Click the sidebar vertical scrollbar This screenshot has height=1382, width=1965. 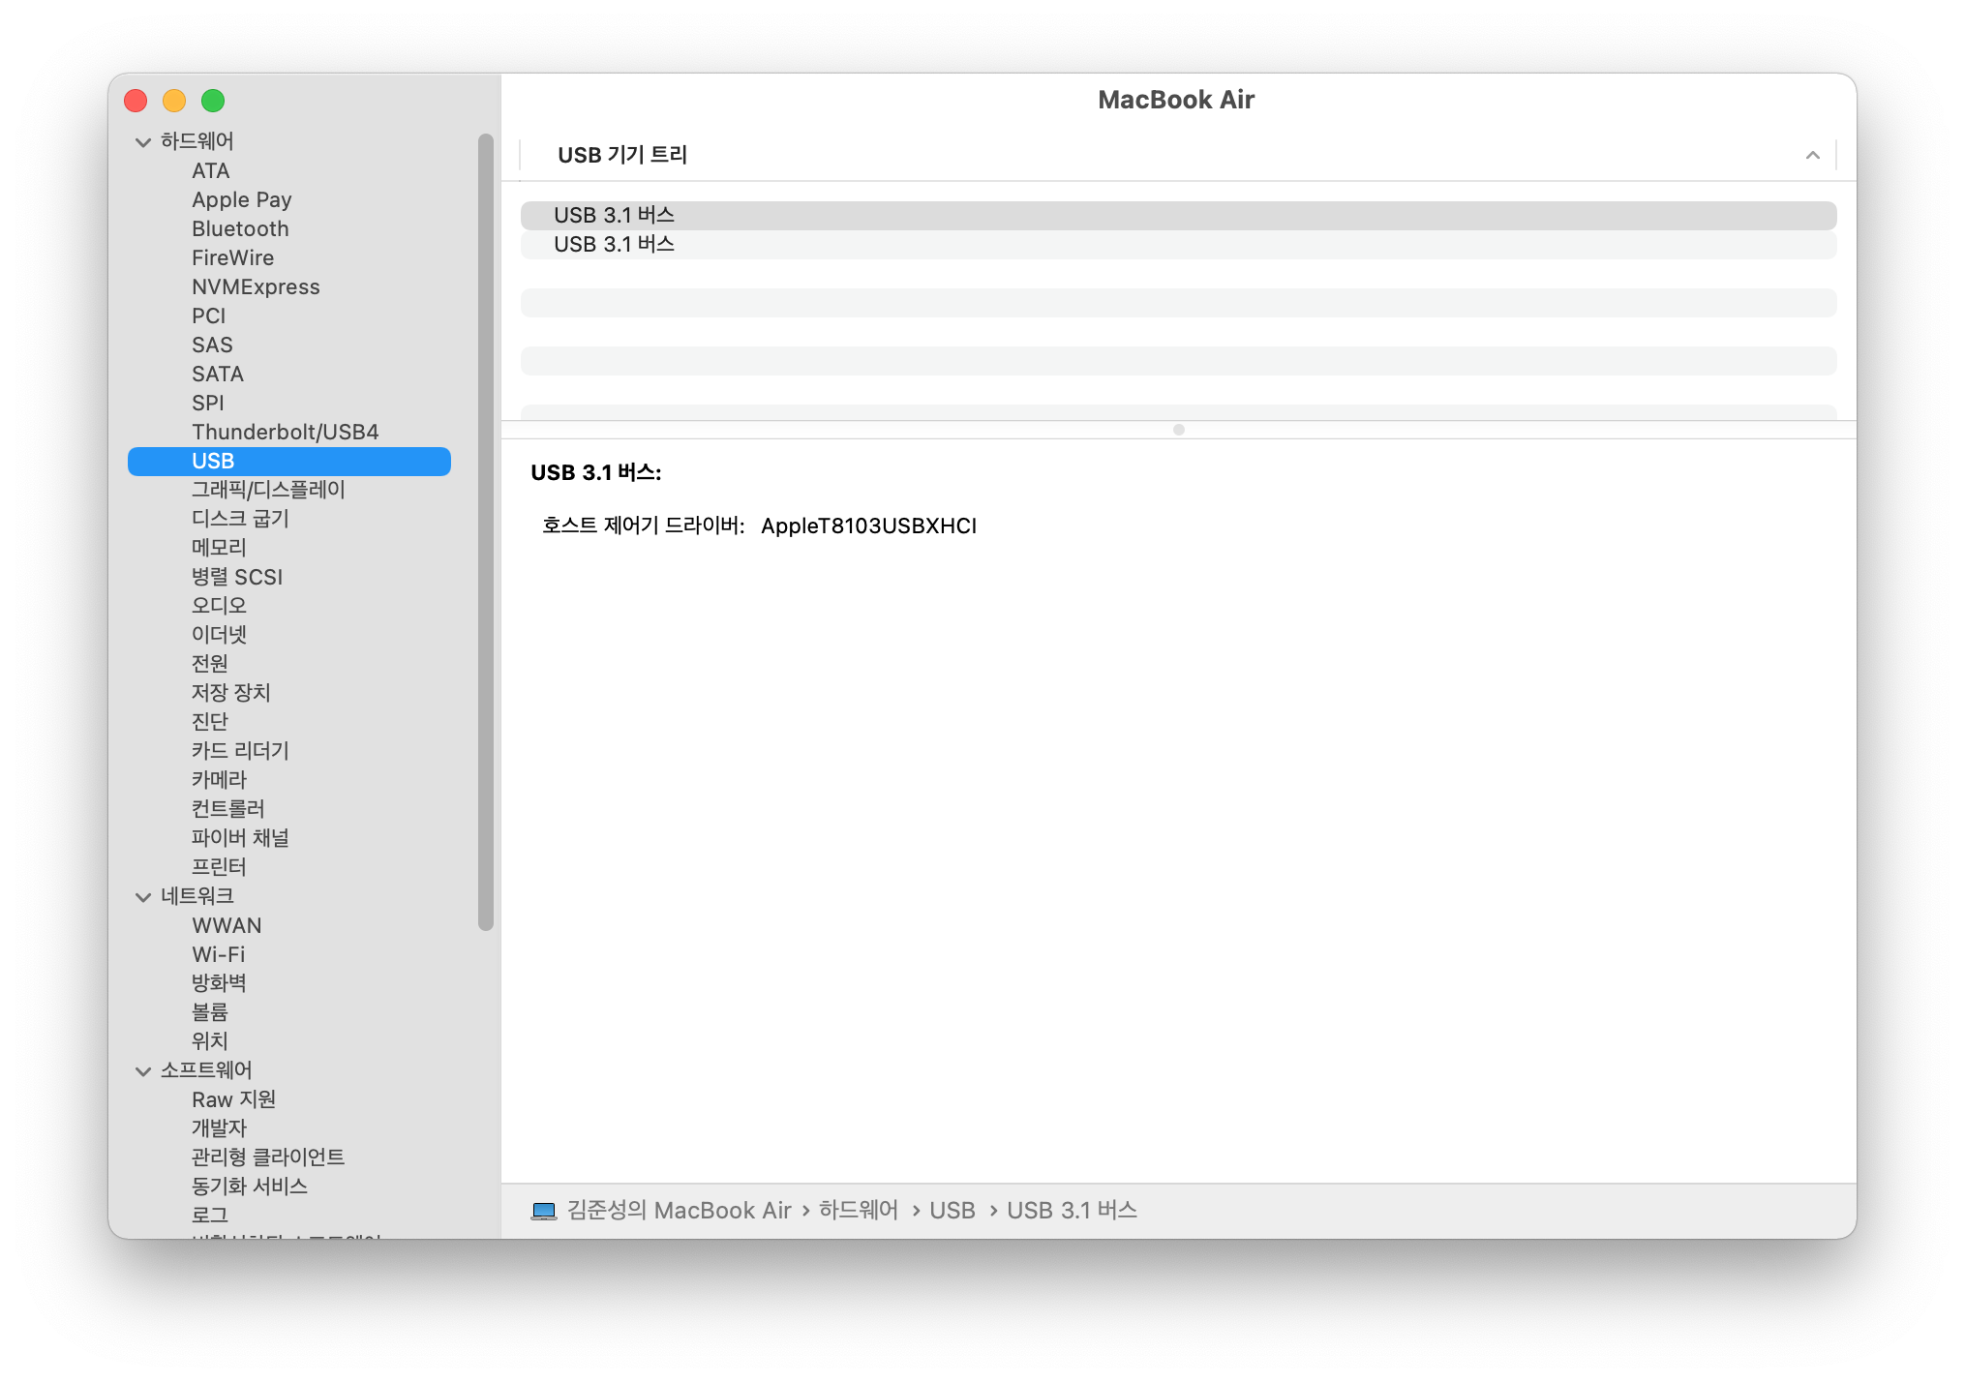coord(486,532)
